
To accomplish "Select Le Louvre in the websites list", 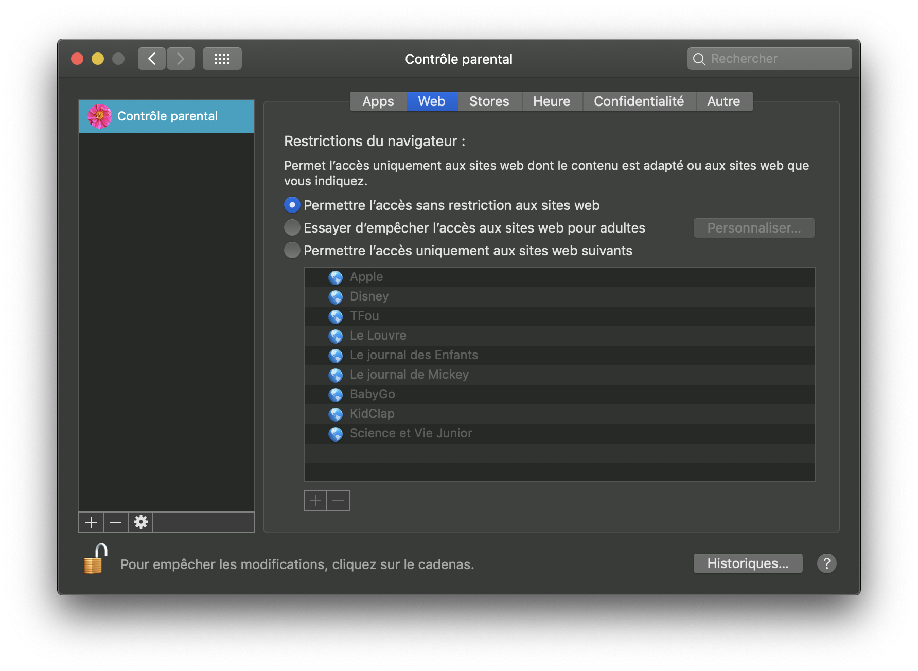I will point(378,335).
